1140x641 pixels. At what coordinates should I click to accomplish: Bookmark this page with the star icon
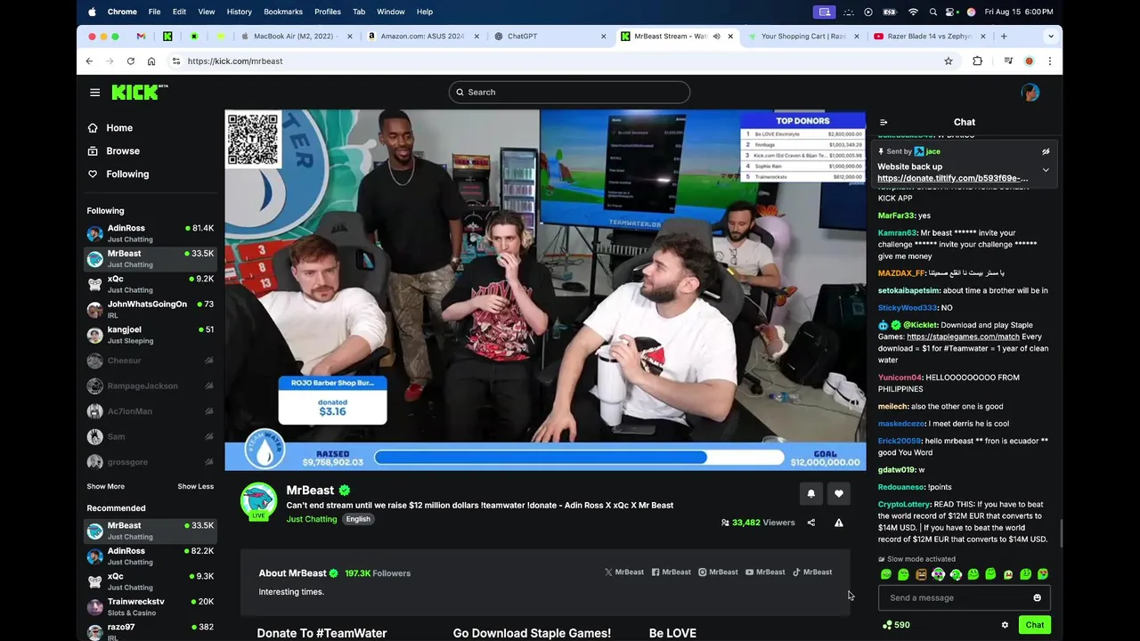click(949, 61)
